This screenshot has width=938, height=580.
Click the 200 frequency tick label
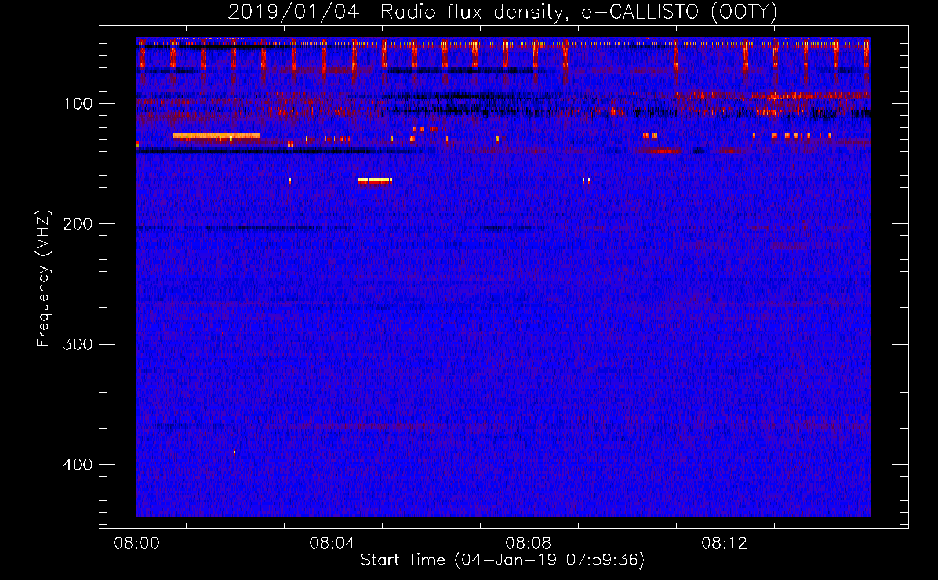coord(78,224)
